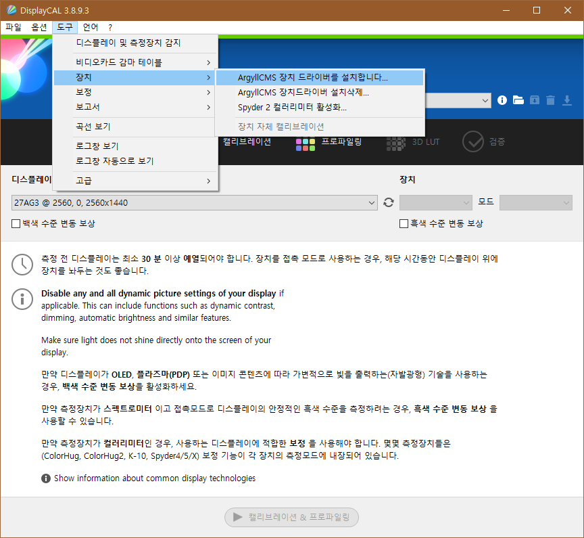This screenshot has width=584, height=538.
Task: Choose 로그창 보기 menu entry
Action: pos(134,146)
